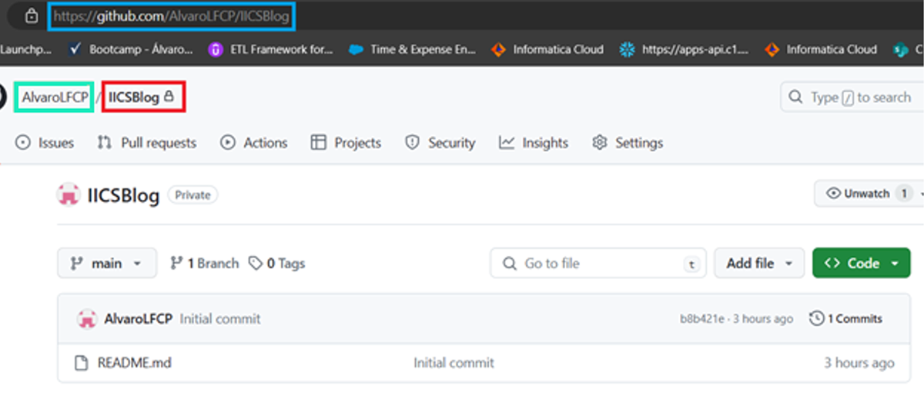924x402 pixels.
Task: Click the IICSBlog repository title
Action: tap(123, 195)
